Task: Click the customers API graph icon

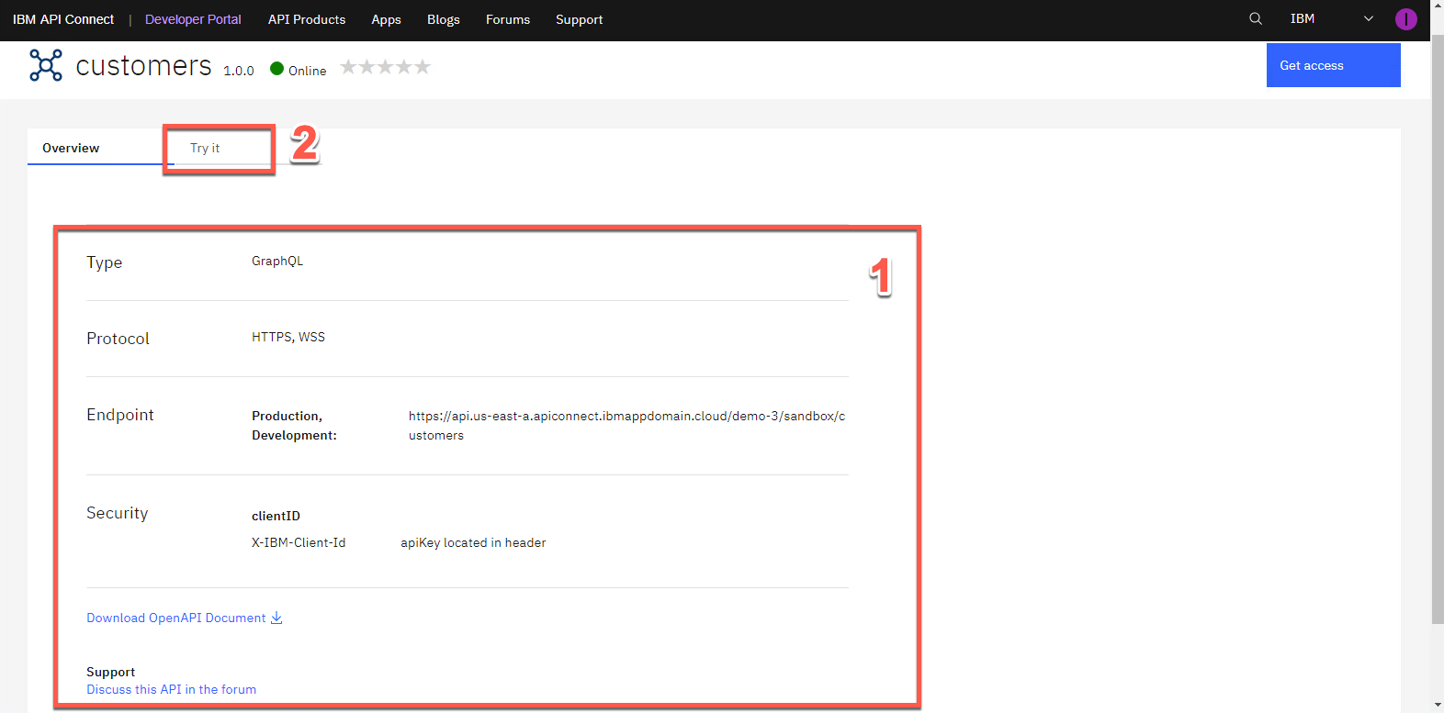Action: coord(46,65)
